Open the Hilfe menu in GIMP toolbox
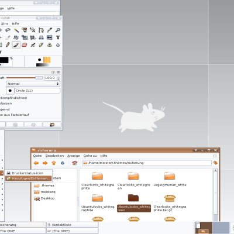 tap(15, 23)
